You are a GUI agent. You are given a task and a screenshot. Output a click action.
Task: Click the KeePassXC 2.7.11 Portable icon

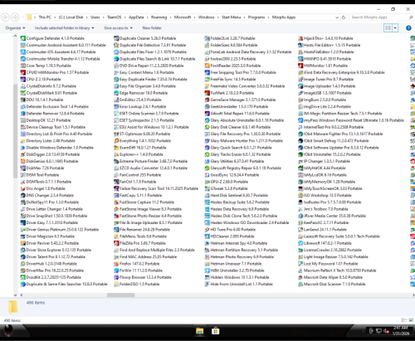(x=300, y=222)
